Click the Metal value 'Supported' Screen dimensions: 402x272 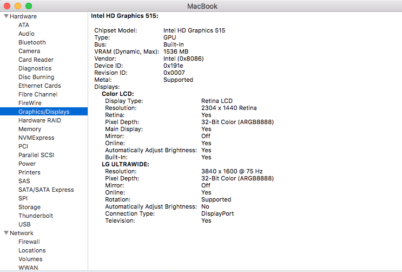(x=178, y=80)
